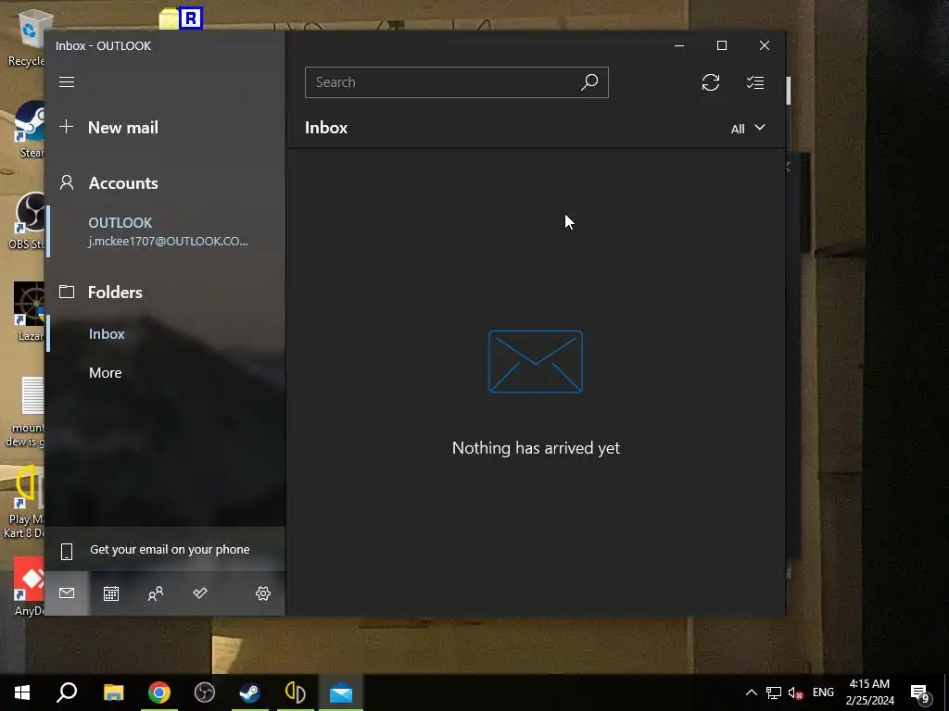The height and width of the screenshot is (711, 949).
Task: Select the OBS Studio desktop shortcut
Action: 28,220
